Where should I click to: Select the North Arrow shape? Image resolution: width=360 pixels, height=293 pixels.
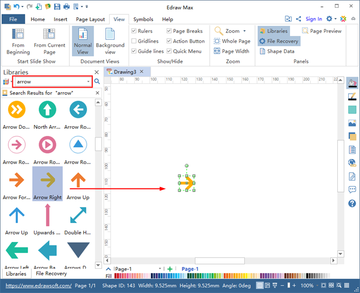(47, 115)
